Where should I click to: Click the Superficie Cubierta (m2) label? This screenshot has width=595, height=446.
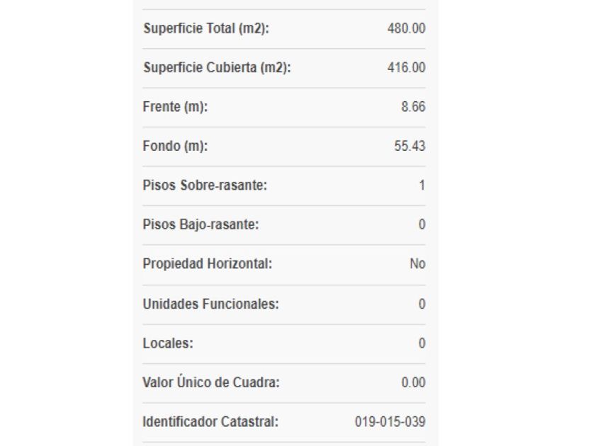[217, 68]
